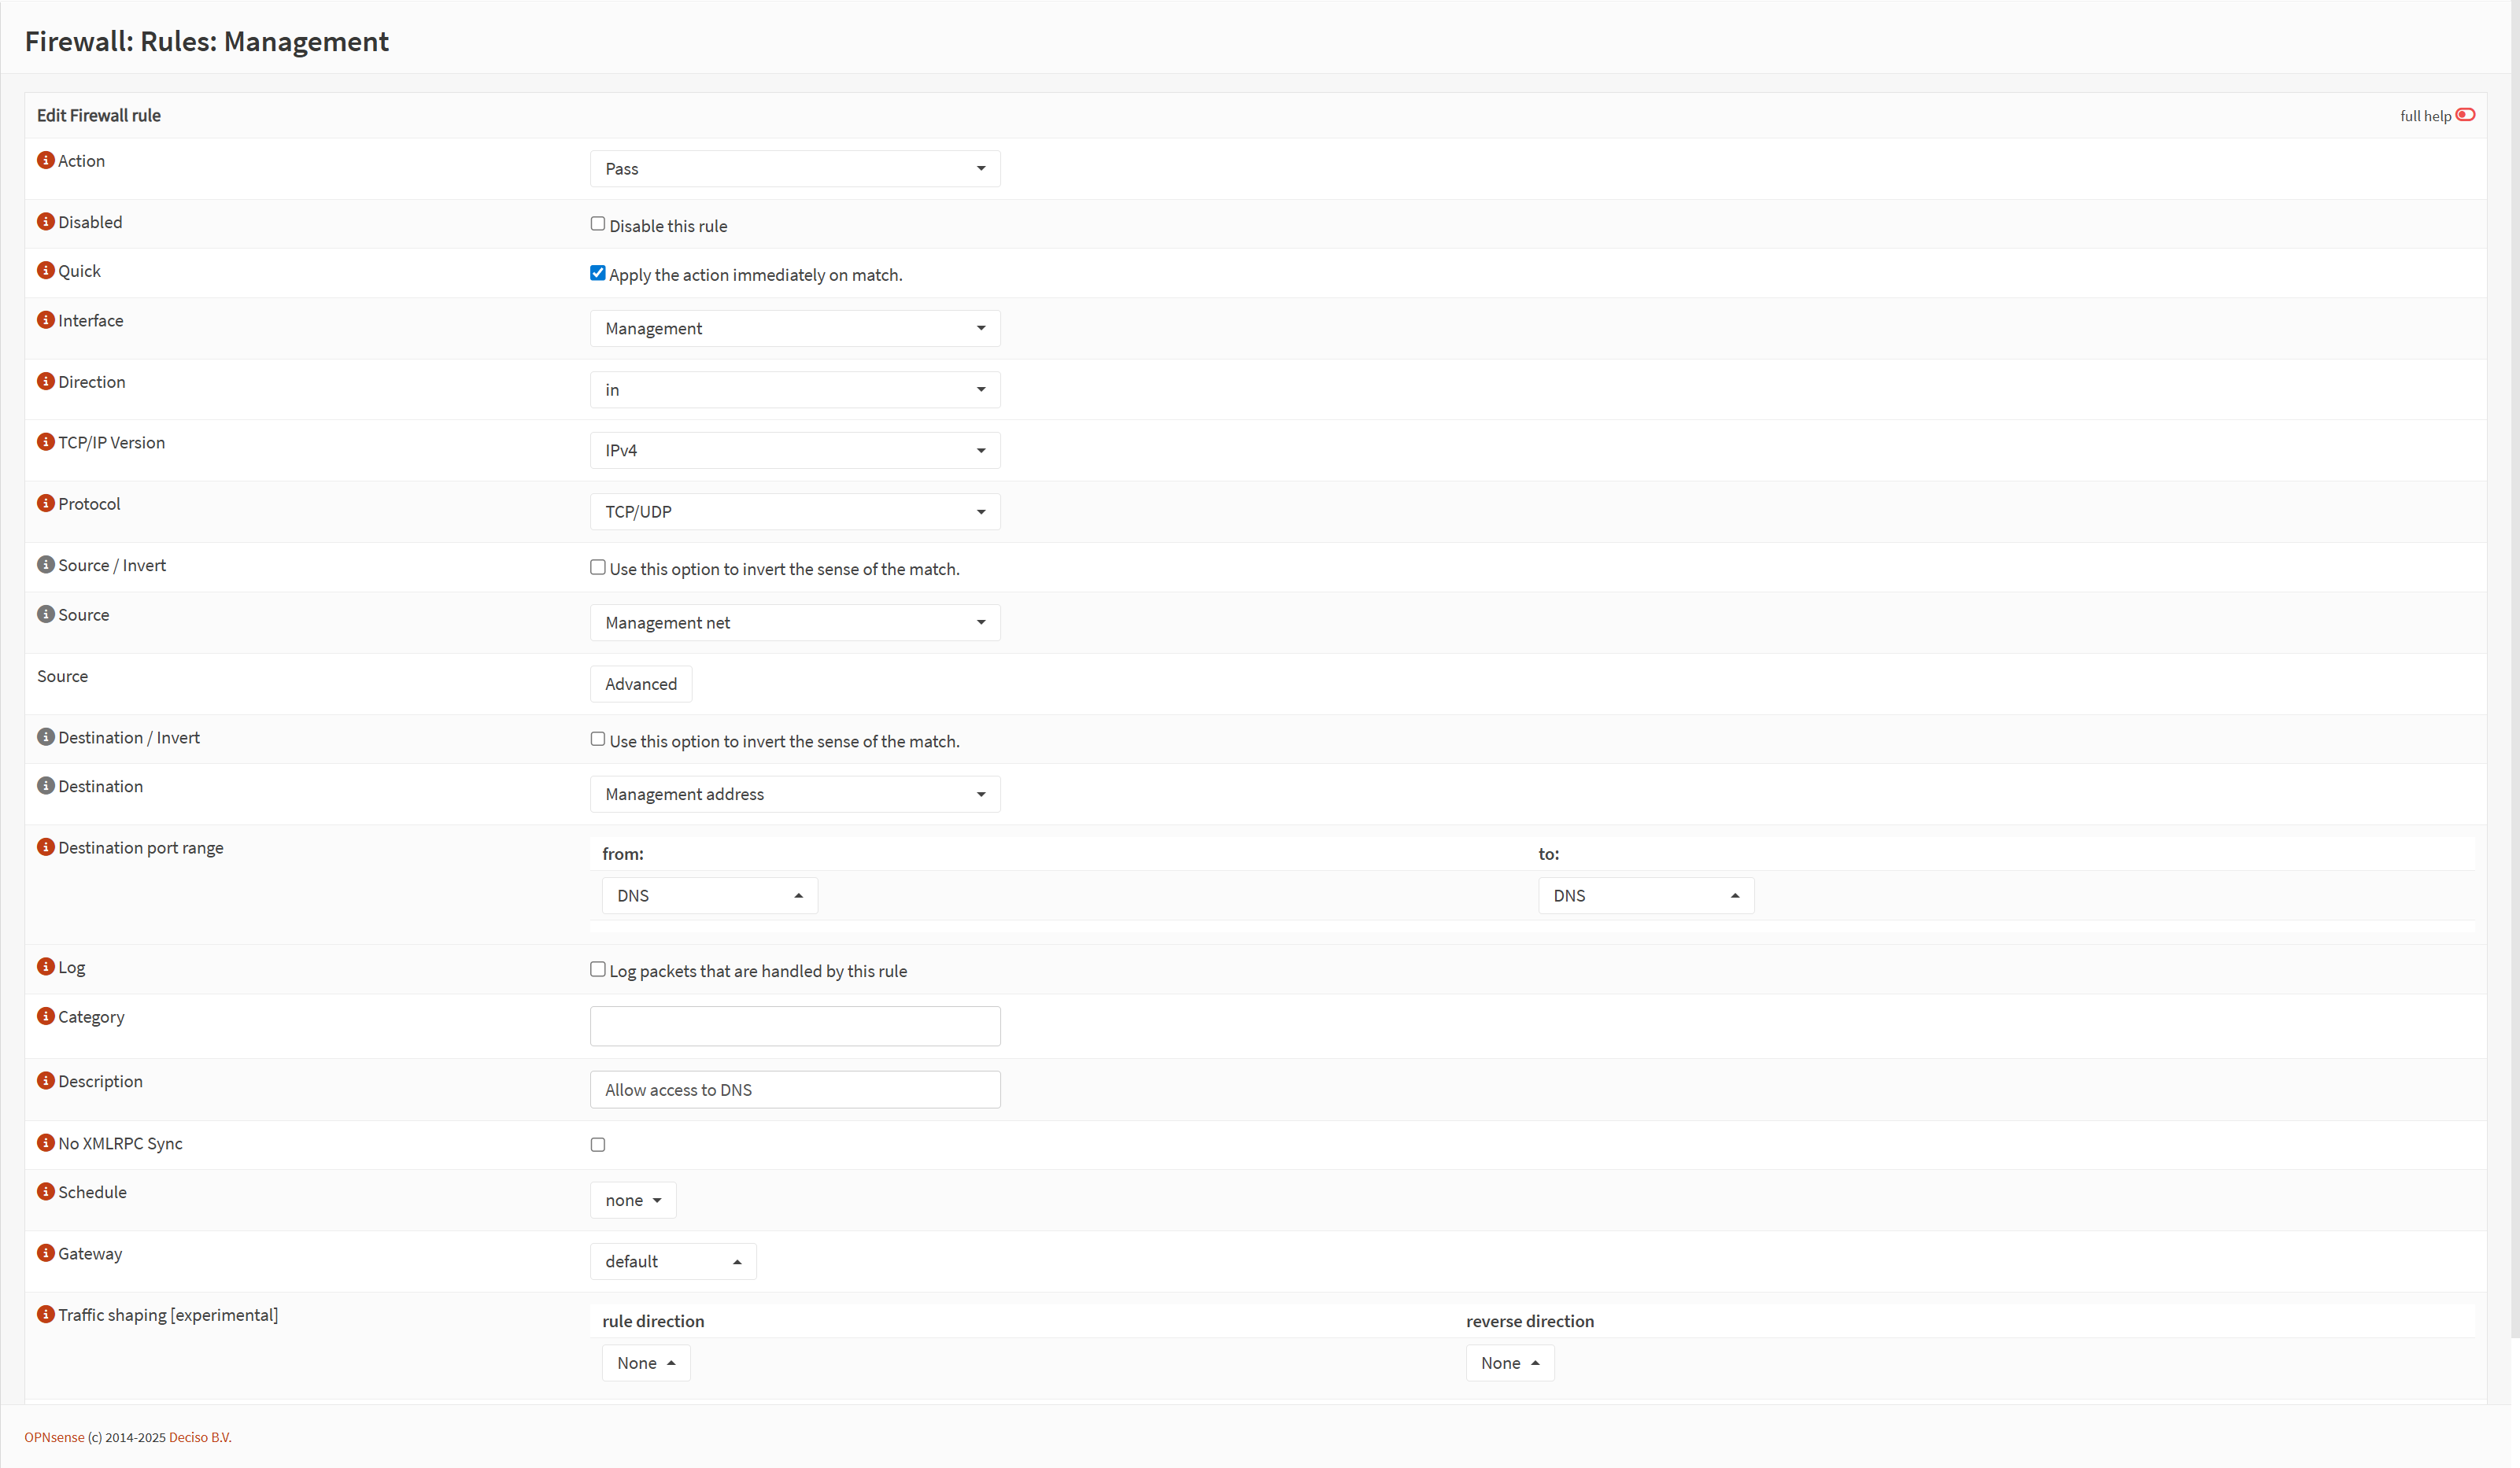Open the from port DNS dropdown
Screen dimensions: 2520x1468
coord(709,895)
